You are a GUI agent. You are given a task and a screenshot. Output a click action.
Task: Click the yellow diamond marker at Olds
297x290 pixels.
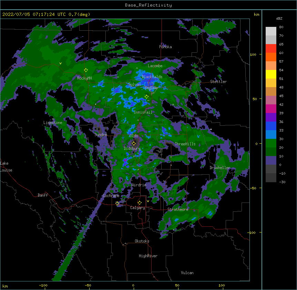point(134,143)
